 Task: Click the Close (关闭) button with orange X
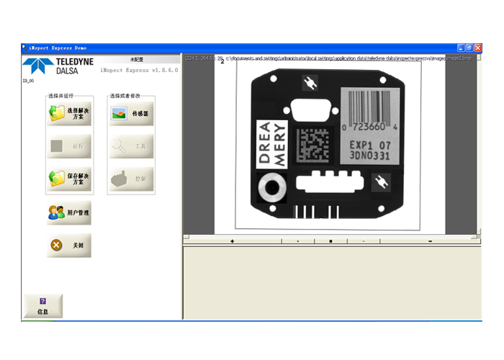[x=69, y=246]
